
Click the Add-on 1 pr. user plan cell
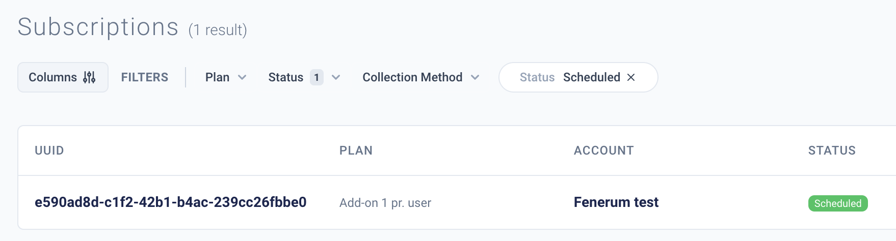pos(385,203)
